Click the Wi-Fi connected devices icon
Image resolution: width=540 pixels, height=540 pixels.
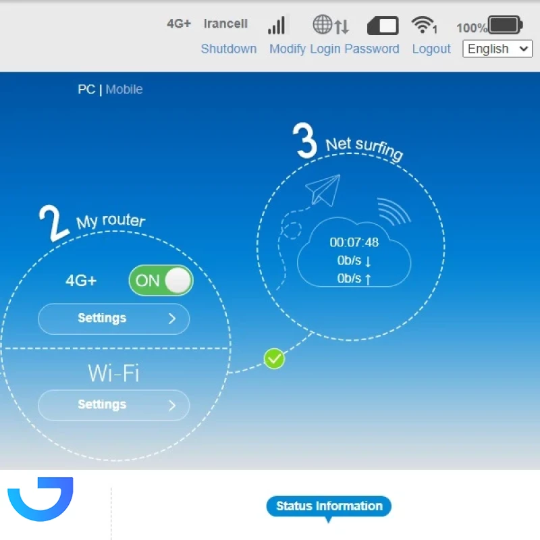pyautogui.click(x=424, y=26)
